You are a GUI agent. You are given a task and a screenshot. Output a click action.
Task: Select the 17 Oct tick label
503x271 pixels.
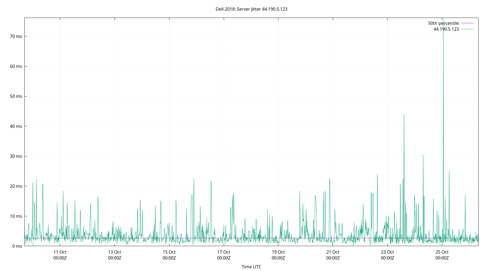tap(223, 252)
